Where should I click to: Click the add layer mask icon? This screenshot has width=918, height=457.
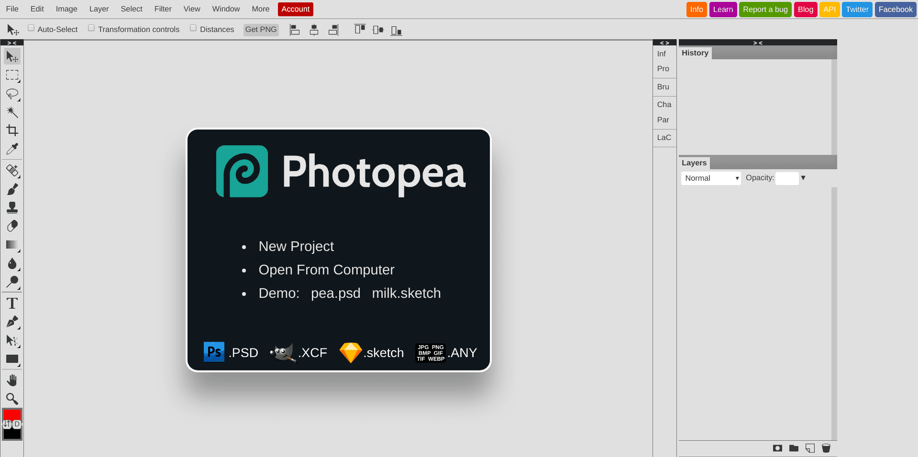tap(777, 448)
